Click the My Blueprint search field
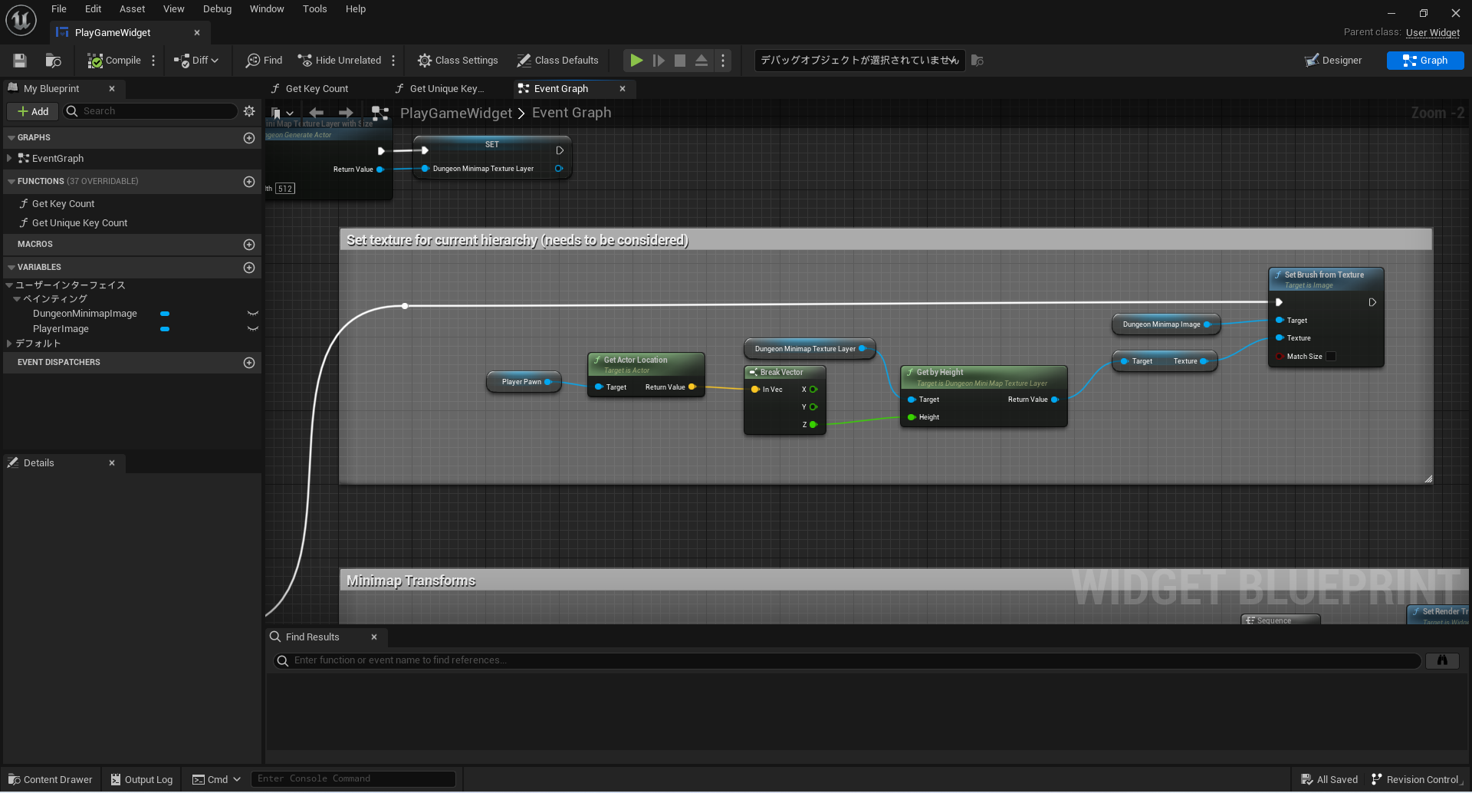The height and width of the screenshot is (793, 1472). click(x=150, y=111)
